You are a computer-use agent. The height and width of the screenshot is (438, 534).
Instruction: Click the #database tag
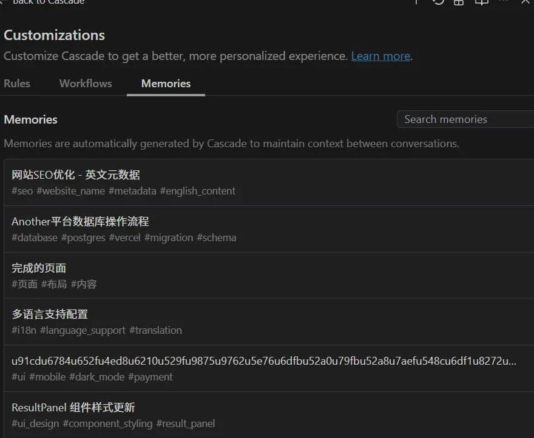click(x=34, y=237)
